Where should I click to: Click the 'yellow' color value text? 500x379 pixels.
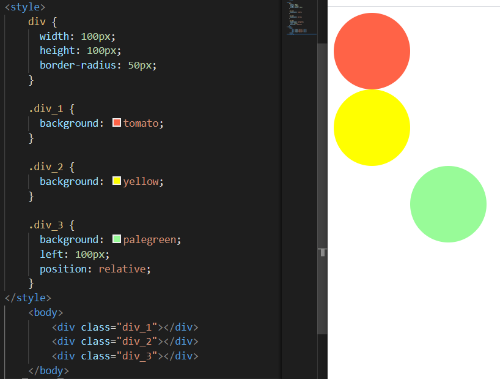141,181
